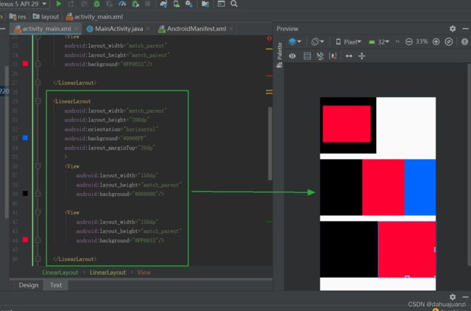
Task: Click first LinearLayout in bottom breadcrumb
Action: point(60,273)
